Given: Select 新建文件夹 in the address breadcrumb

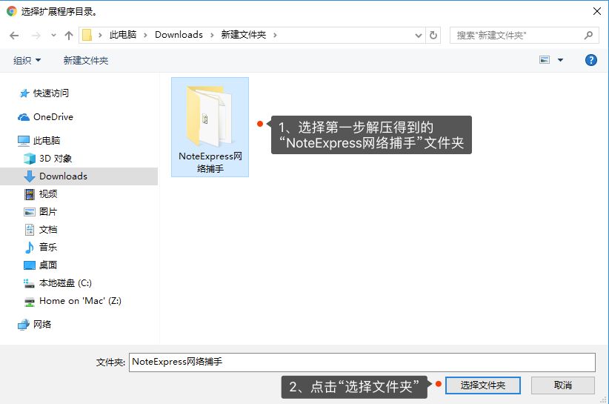Looking at the screenshot, I should (244, 35).
